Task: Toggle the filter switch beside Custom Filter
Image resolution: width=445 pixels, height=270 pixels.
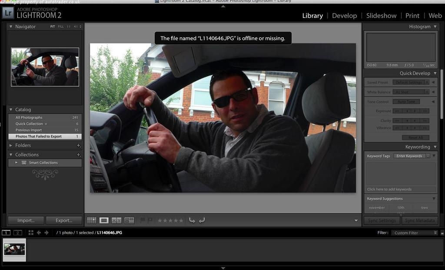Action: pos(442,233)
